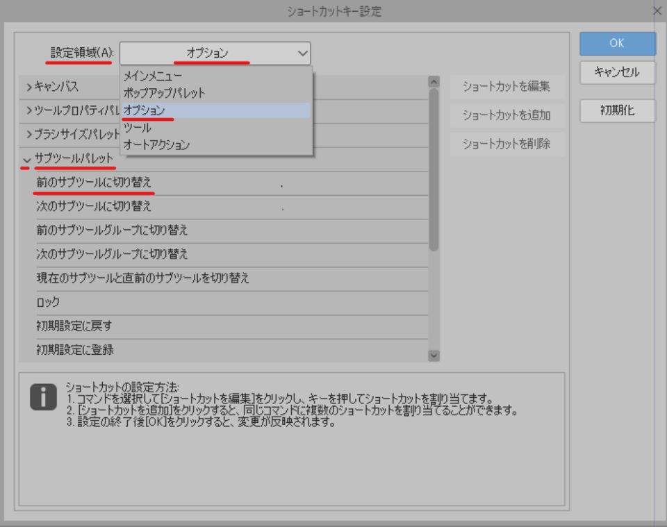Click ショートカットを削除 button
Screen dimensions: 667x527
pyautogui.click(x=507, y=144)
